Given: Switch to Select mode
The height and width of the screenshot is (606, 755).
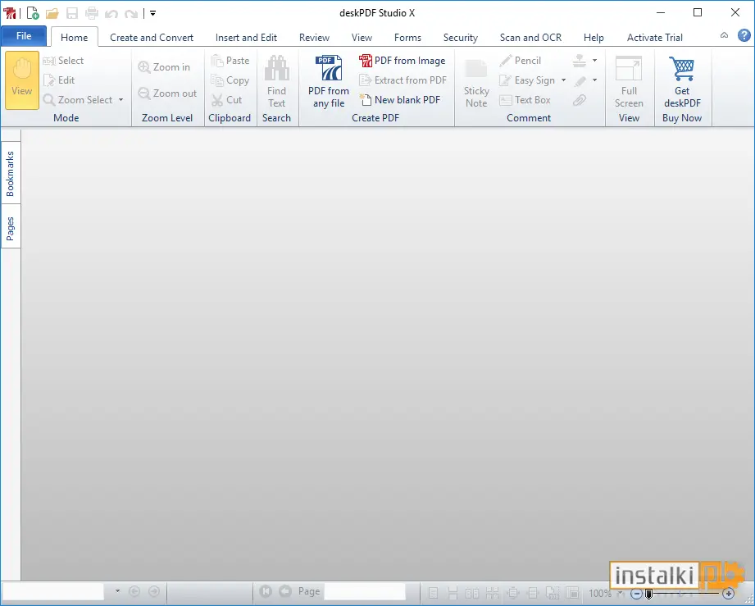Looking at the screenshot, I should click(63, 61).
